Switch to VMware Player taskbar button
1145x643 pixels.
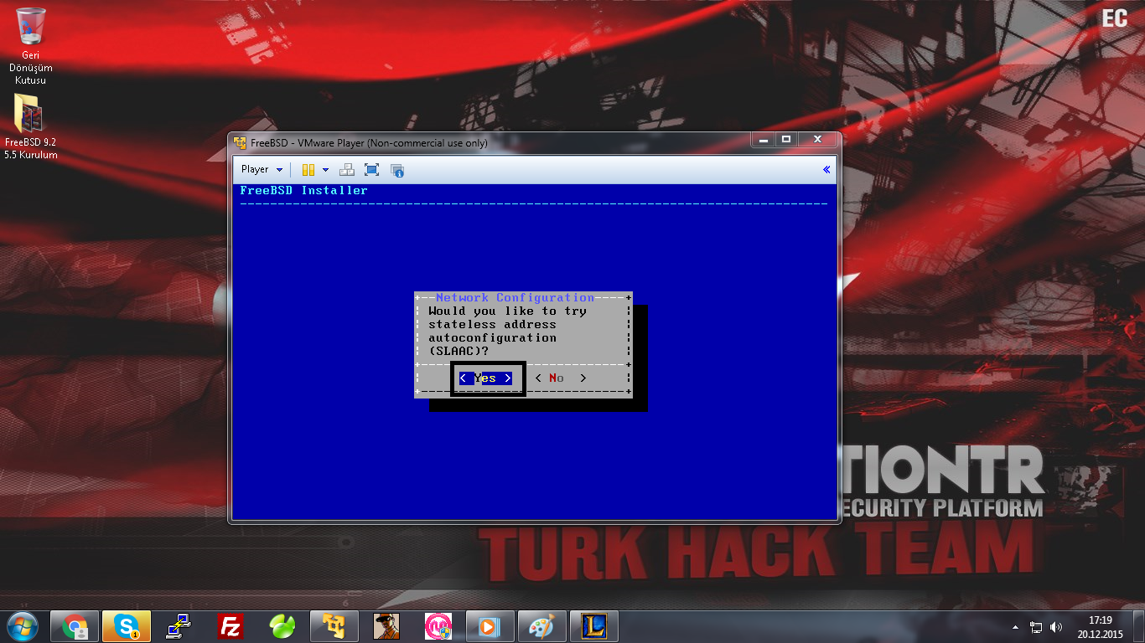334,626
